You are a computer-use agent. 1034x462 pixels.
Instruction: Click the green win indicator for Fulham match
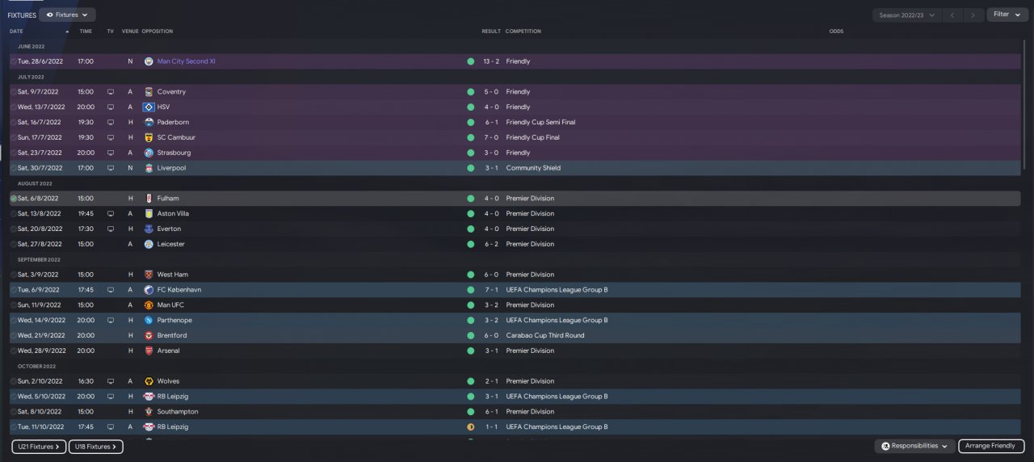tap(470, 199)
